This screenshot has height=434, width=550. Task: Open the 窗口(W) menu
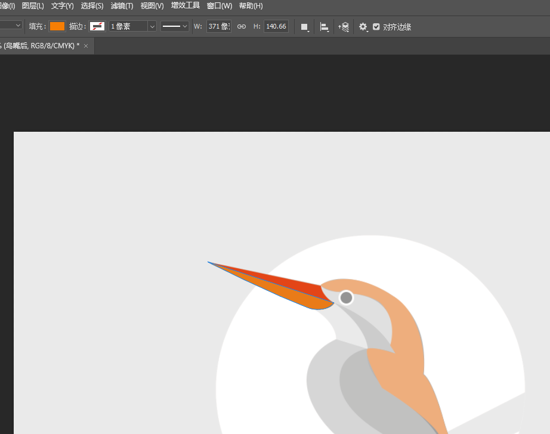pyautogui.click(x=220, y=6)
